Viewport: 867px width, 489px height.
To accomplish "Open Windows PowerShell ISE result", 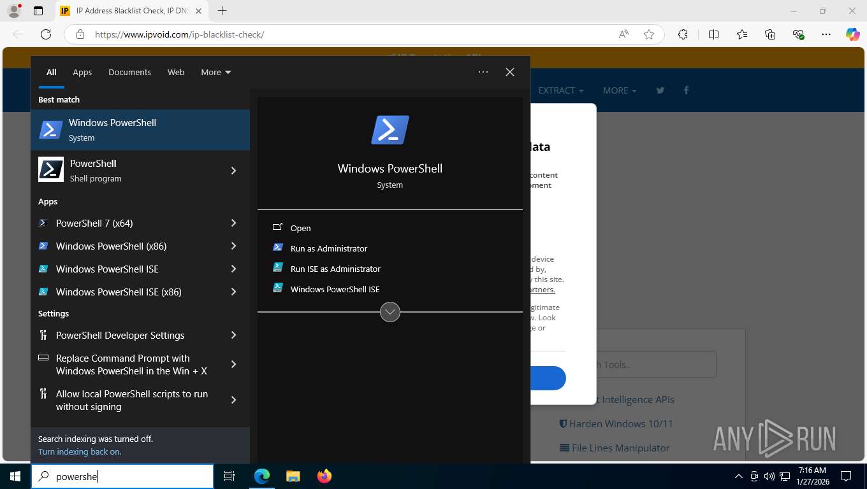I will (x=124, y=269).
